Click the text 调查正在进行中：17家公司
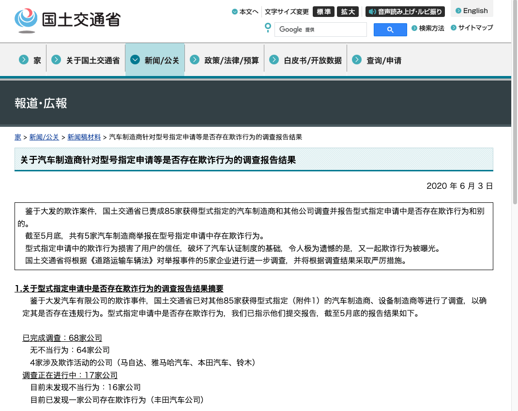This screenshot has width=518, height=411. coord(70,375)
